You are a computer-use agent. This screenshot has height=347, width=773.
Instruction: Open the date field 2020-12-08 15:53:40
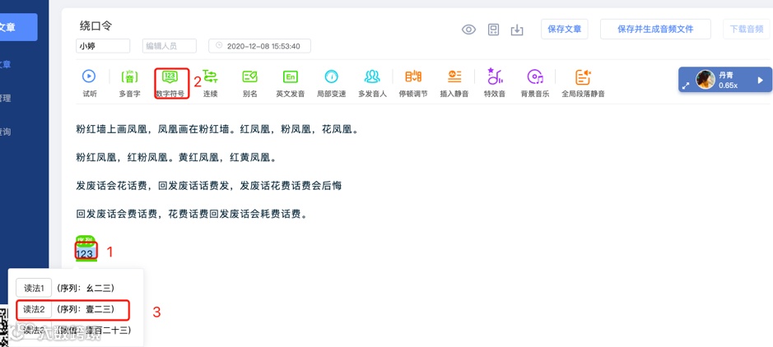260,46
